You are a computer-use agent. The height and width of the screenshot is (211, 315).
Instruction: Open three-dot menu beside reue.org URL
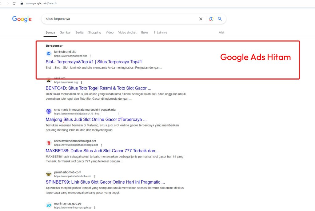pyautogui.click(x=81, y=82)
